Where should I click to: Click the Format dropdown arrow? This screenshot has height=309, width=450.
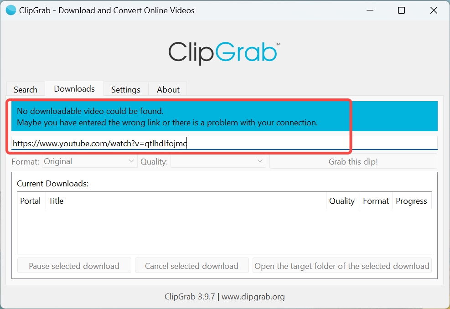pyautogui.click(x=131, y=161)
